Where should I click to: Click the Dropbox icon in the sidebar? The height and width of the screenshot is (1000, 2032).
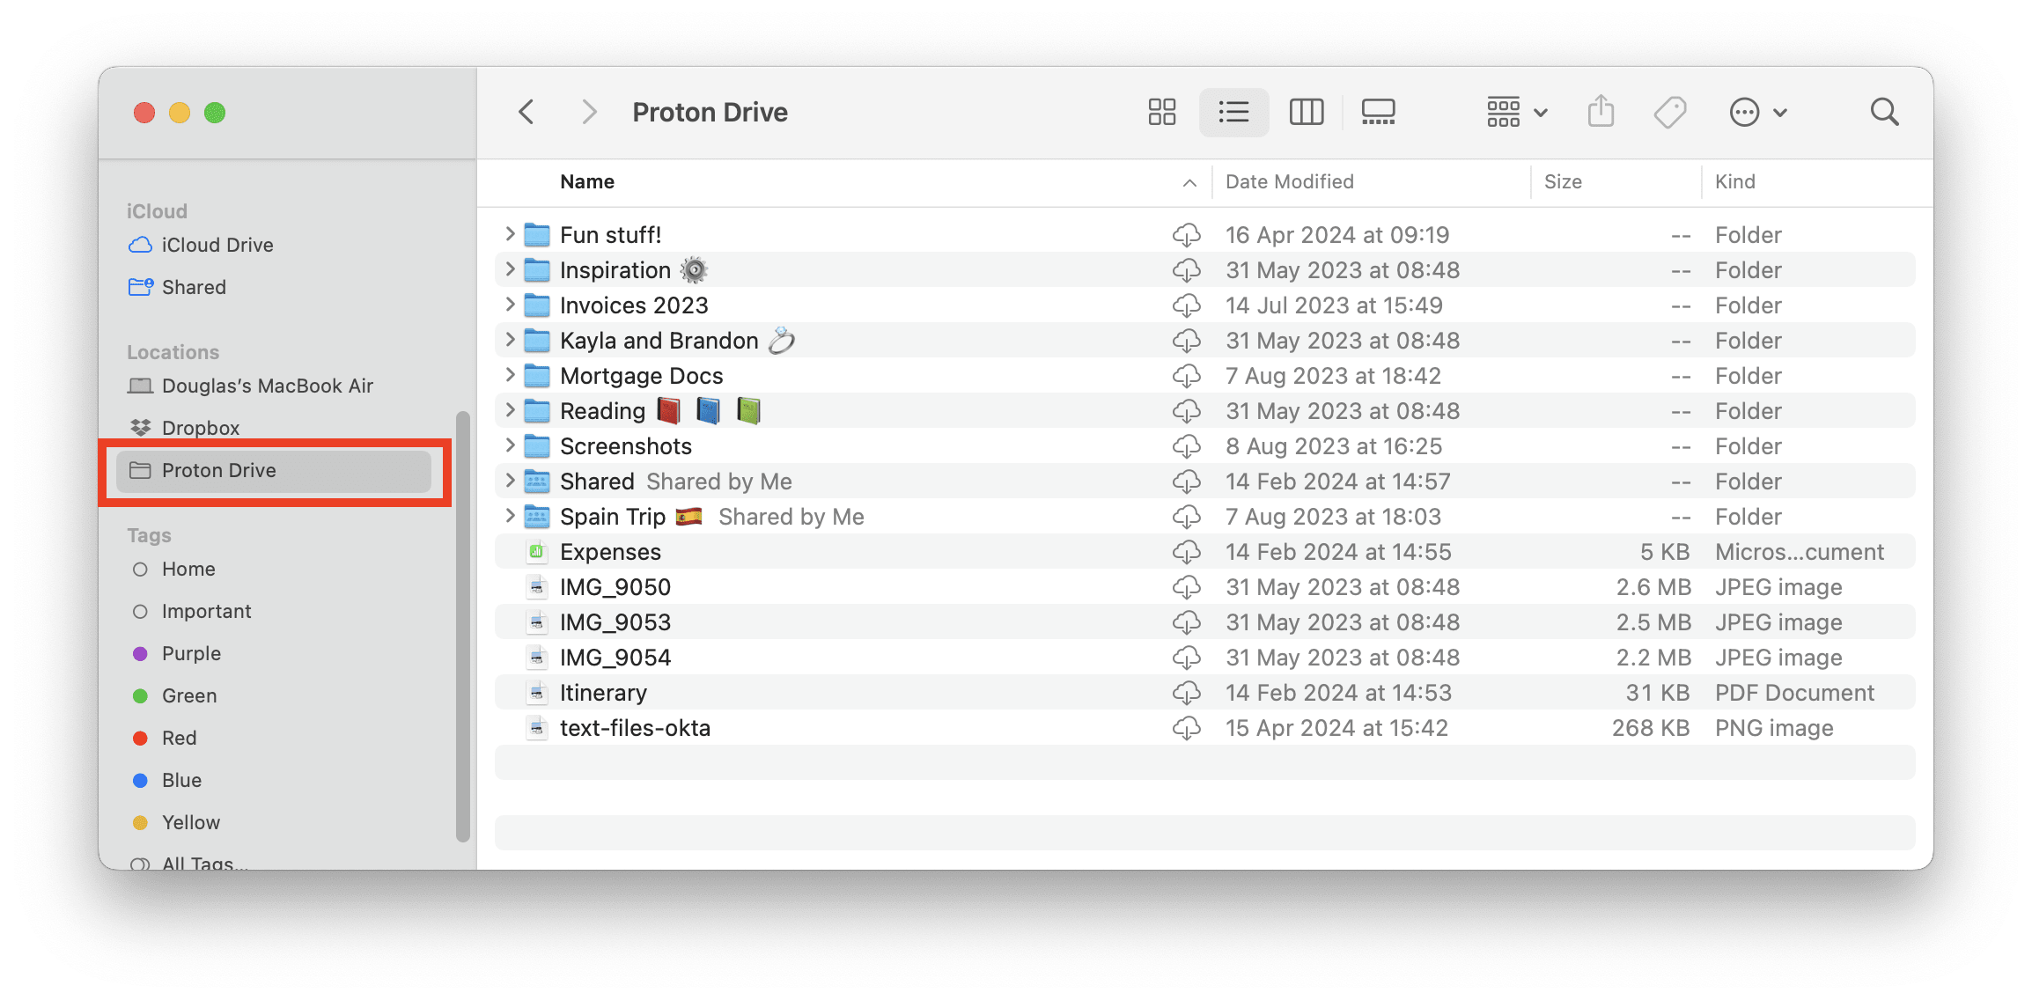(x=140, y=428)
